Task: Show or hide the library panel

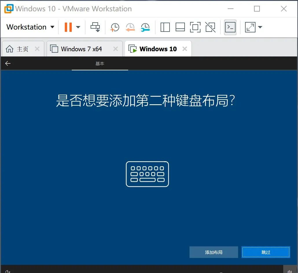Action: click(x=165, y=27)
